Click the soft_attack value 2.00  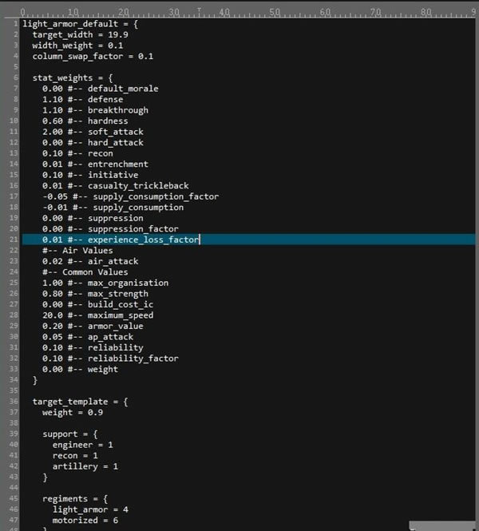tap(53, 132)
